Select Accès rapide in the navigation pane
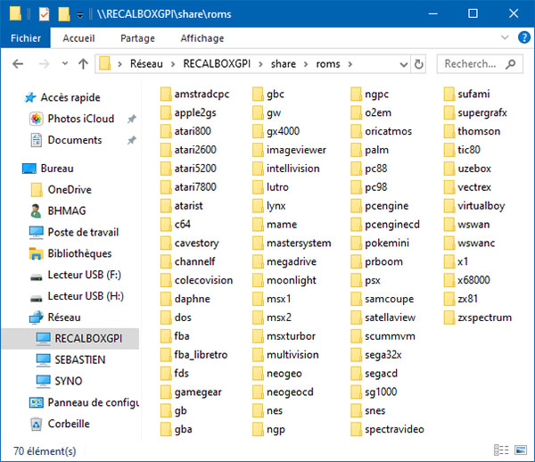The image size is (535, 462). [70, 97]
